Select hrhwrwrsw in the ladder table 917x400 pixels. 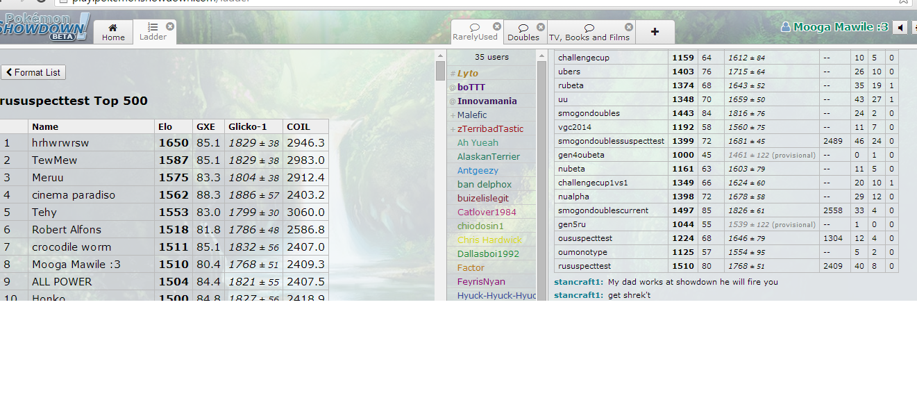60,142
